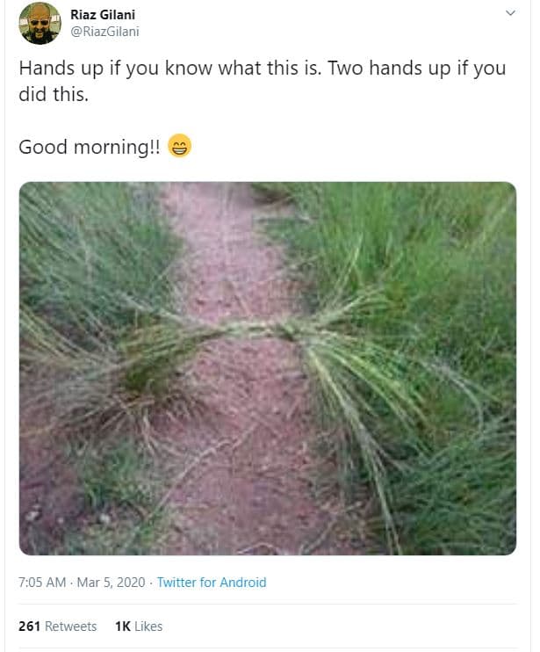Click the bold 1K like count number

[123, 627]
